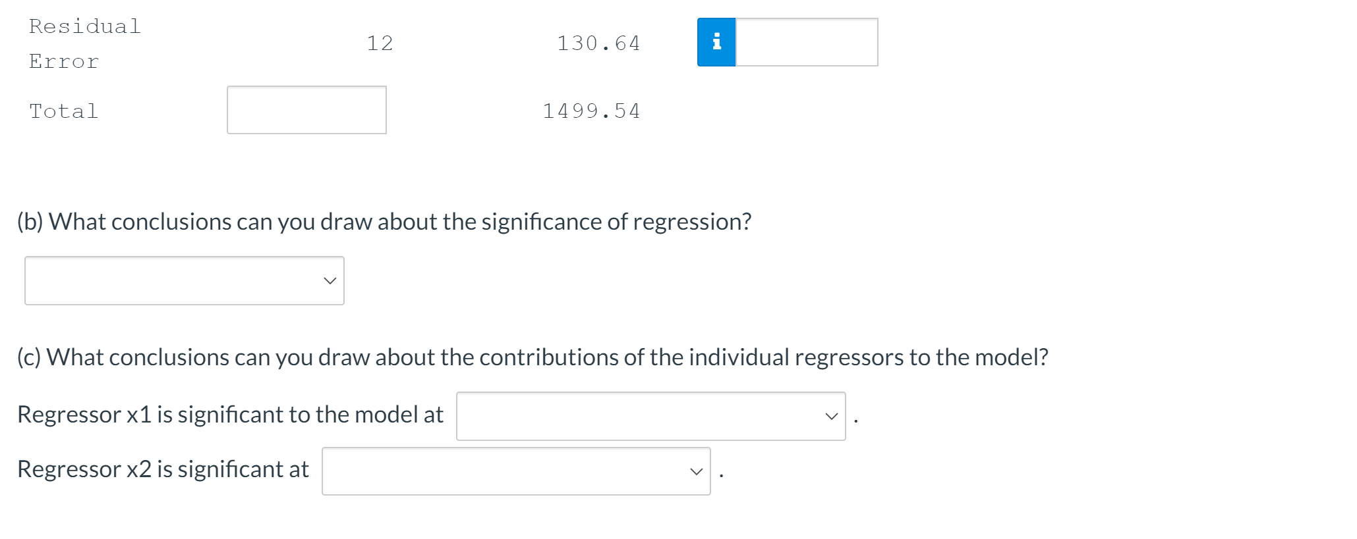Screen dimensions: 1357x539
Task: Click the Residual Error input field beside the info icon
Action: [x=807, y=42]
